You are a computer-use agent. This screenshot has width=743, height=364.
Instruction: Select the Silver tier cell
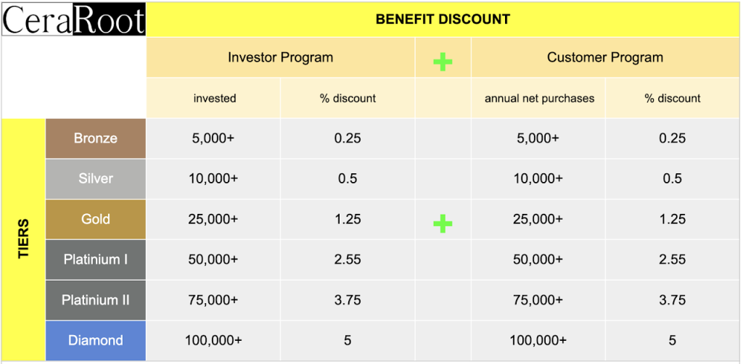[x=96, y=179]
